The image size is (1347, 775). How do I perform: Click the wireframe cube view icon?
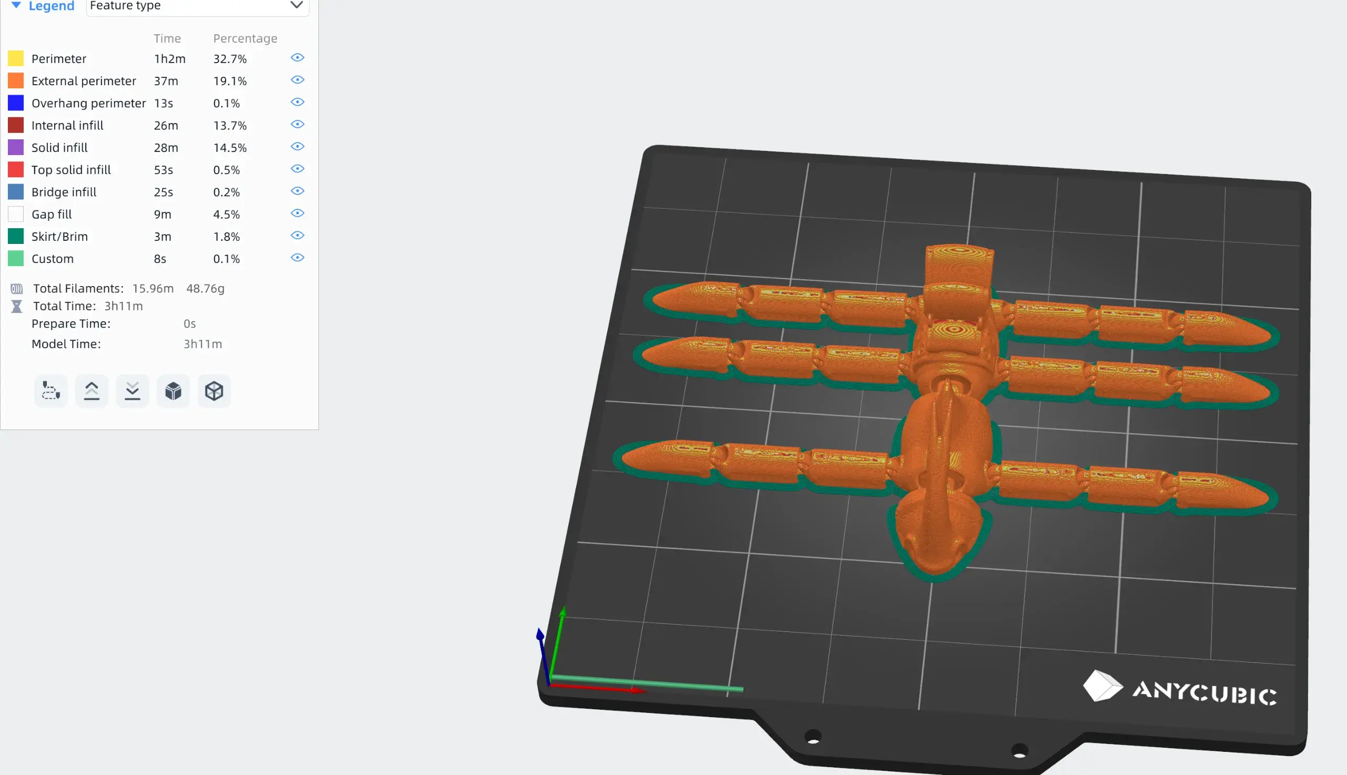point(214,391)
